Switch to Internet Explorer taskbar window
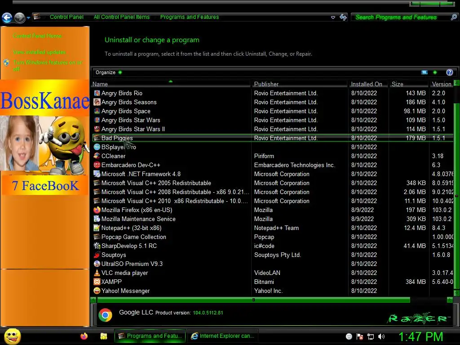 click(x=223, y=336)
